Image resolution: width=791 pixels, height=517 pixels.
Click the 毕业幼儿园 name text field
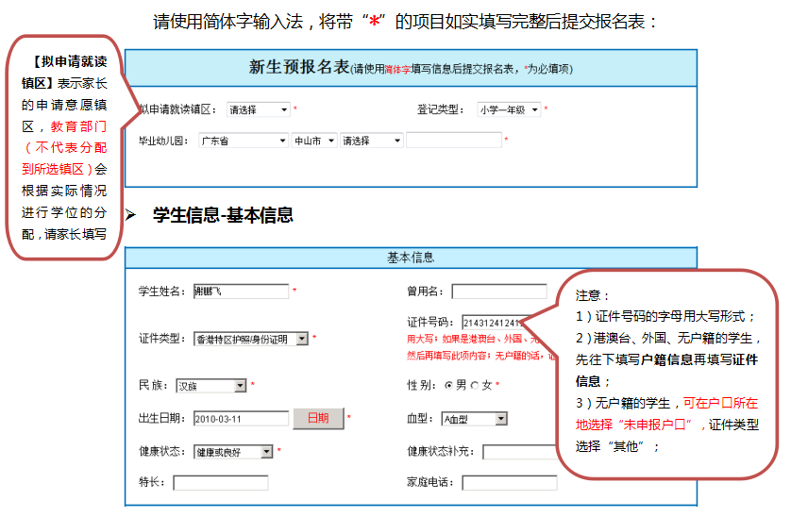click(454, 141)
